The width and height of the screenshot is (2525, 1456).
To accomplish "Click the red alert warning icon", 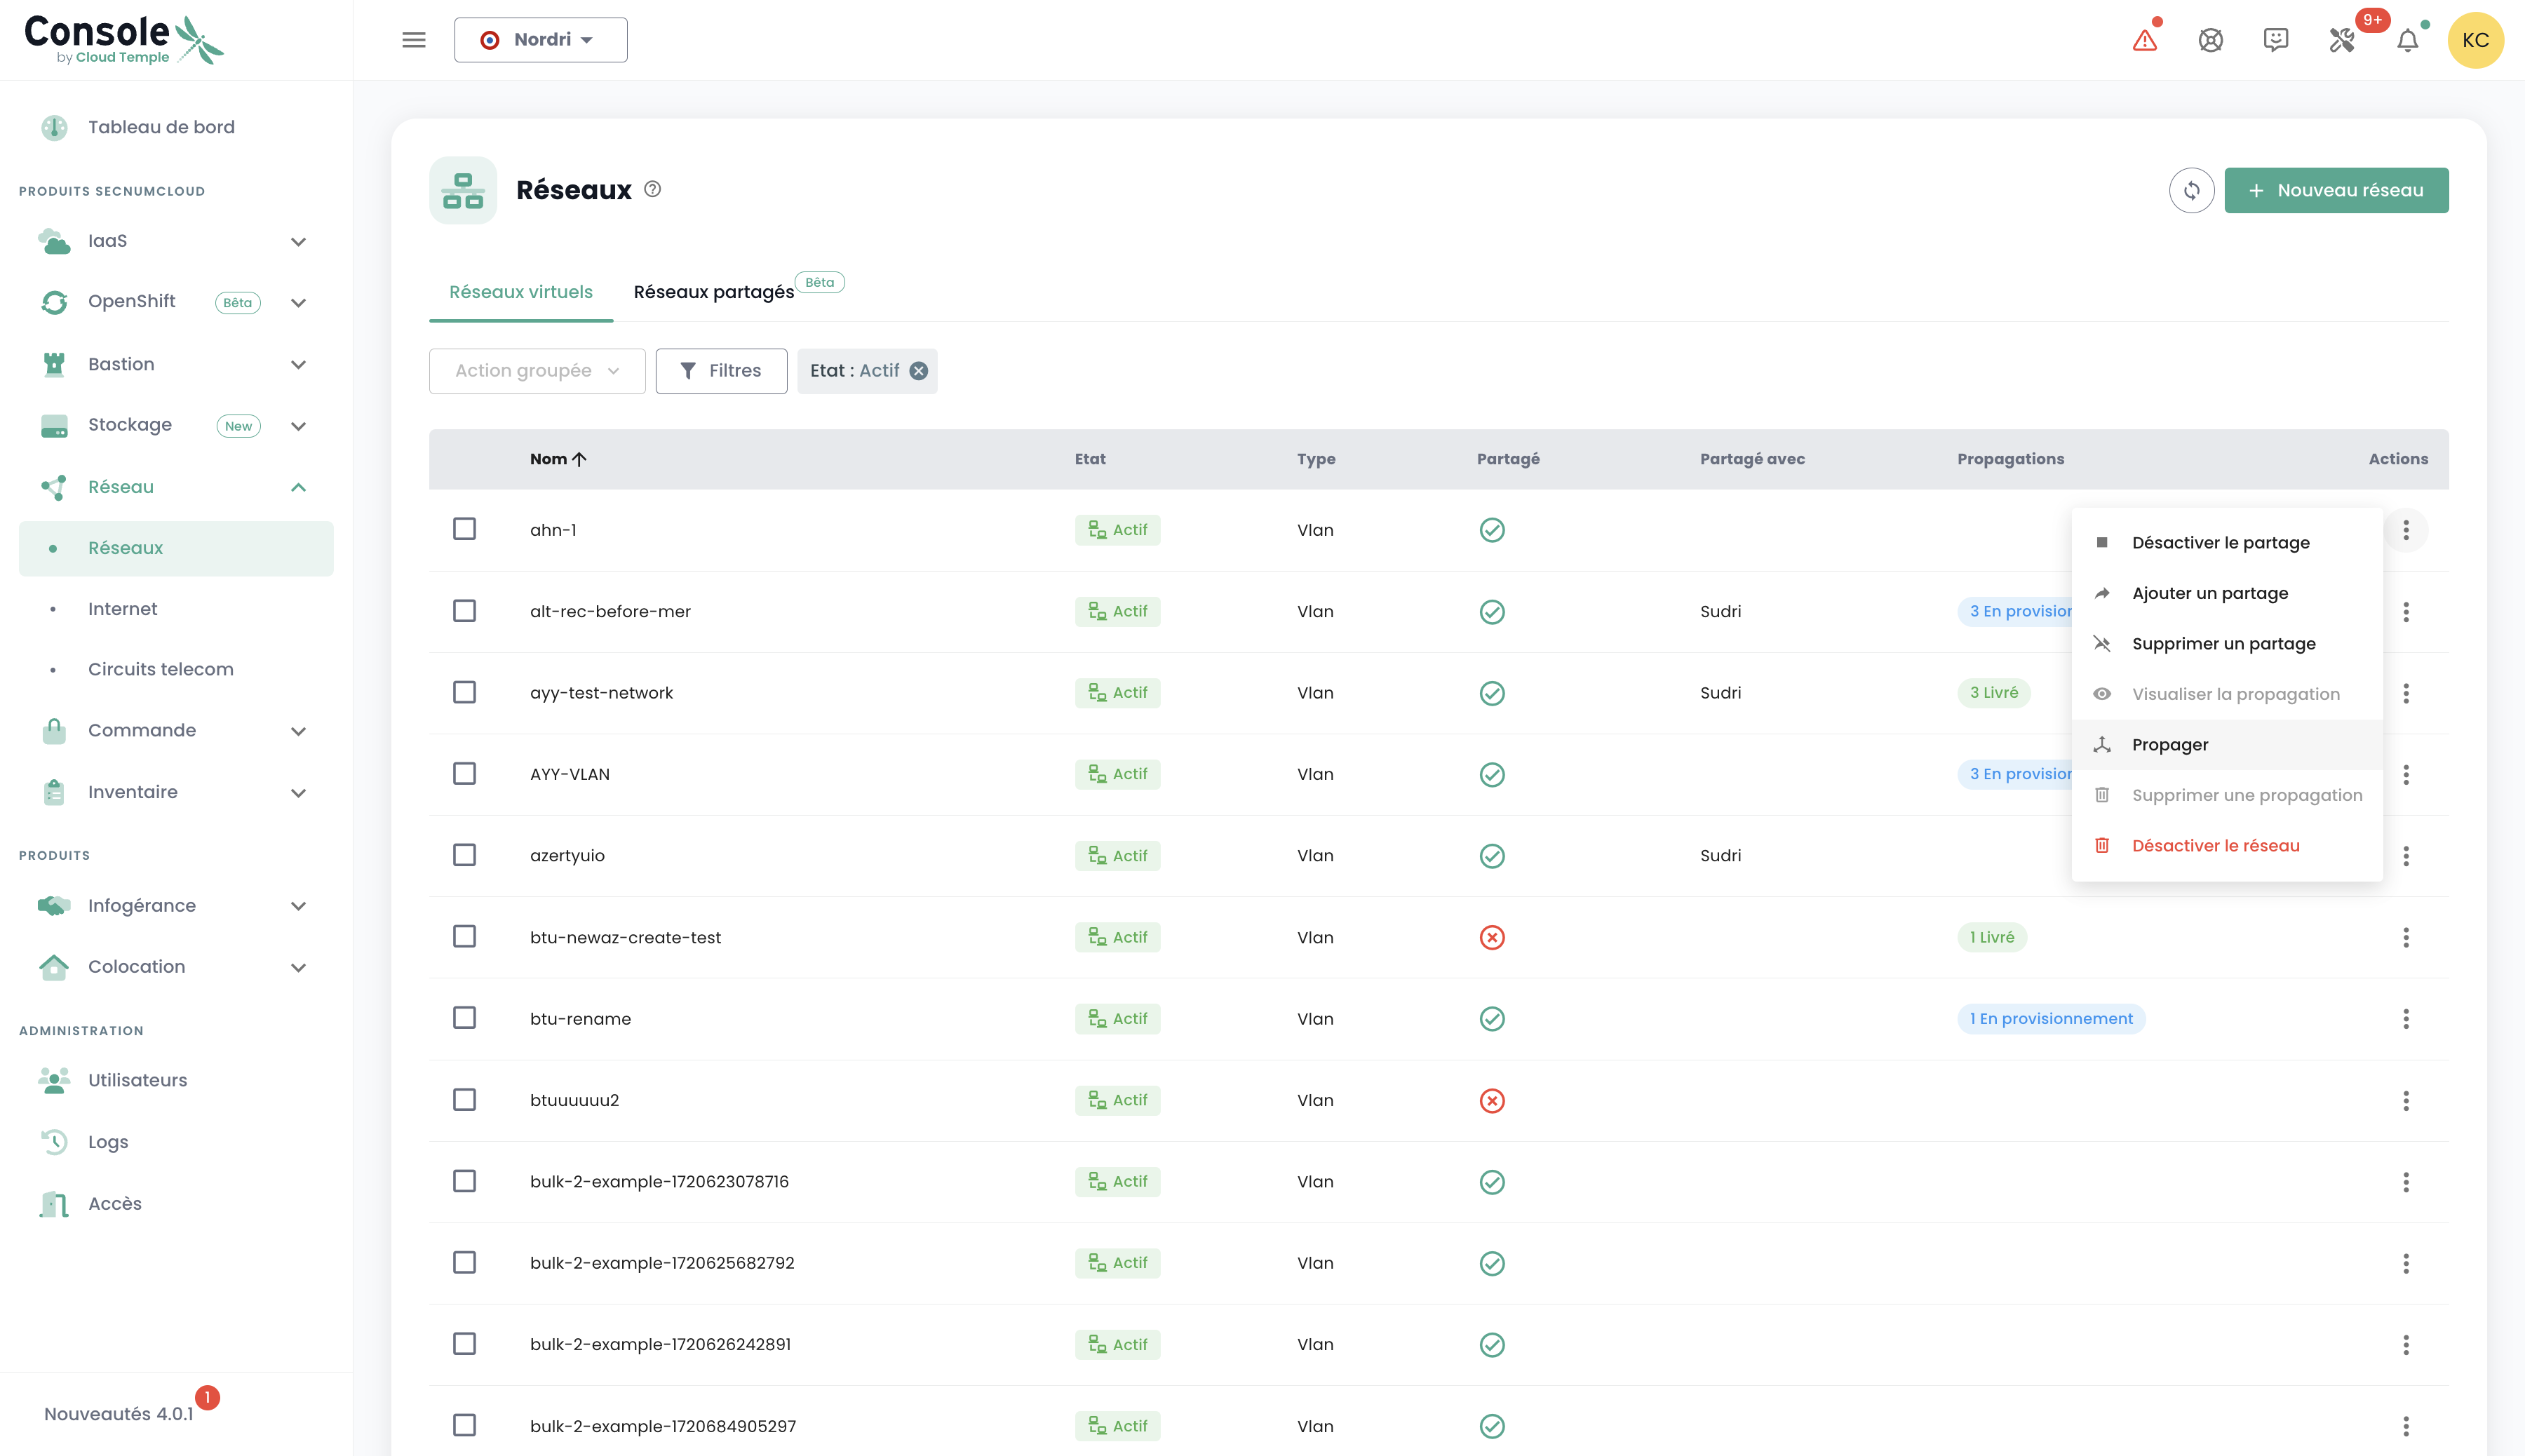I will click(2144, 40).
